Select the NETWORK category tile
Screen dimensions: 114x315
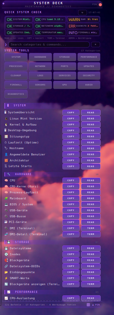click(40, 66)
